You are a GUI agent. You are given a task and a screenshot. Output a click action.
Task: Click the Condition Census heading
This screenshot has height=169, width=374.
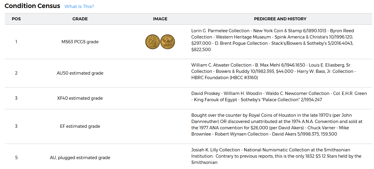32,6
